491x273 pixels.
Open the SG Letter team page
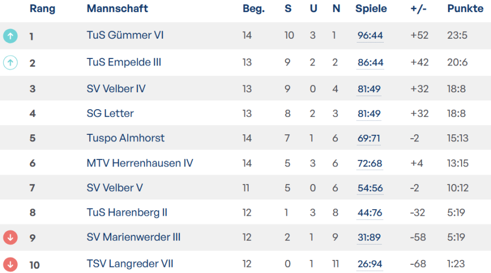tap(110, 114)
